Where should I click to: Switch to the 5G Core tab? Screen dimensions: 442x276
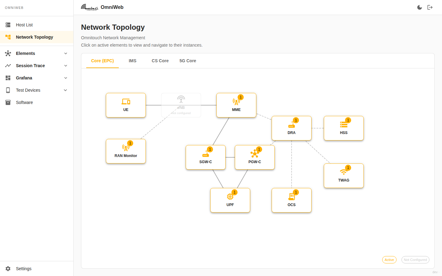(x=188, y=61)
